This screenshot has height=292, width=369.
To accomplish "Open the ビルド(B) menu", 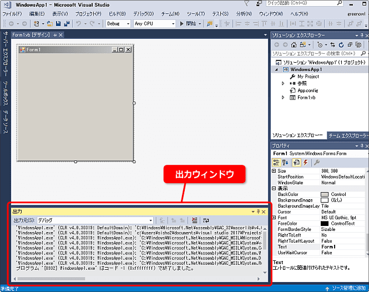I will 117,14.
